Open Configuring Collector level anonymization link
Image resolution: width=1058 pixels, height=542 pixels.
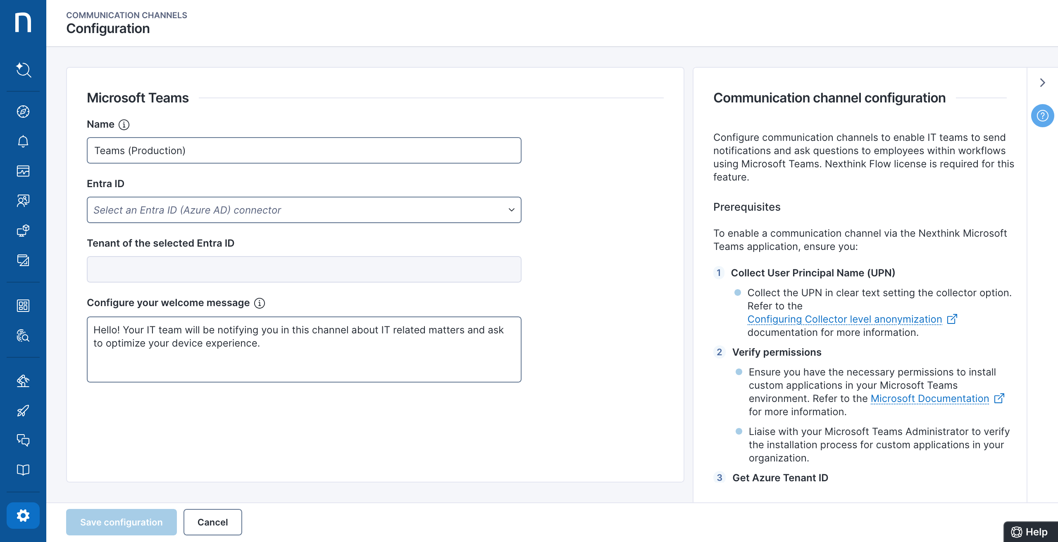click(844, 319)
